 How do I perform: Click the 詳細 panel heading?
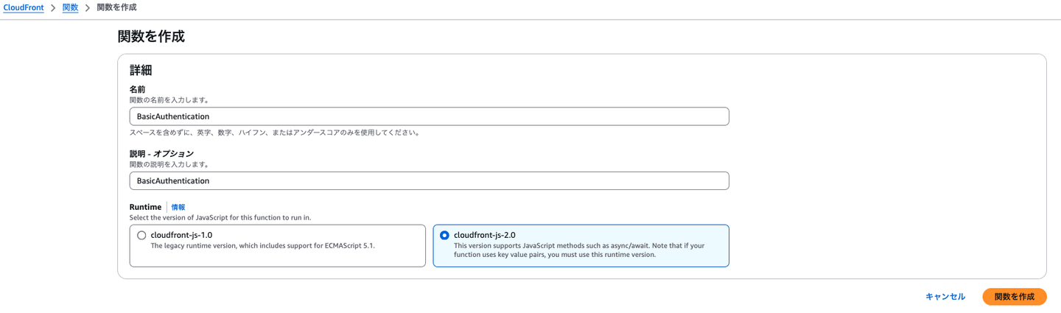pos(141,71)
